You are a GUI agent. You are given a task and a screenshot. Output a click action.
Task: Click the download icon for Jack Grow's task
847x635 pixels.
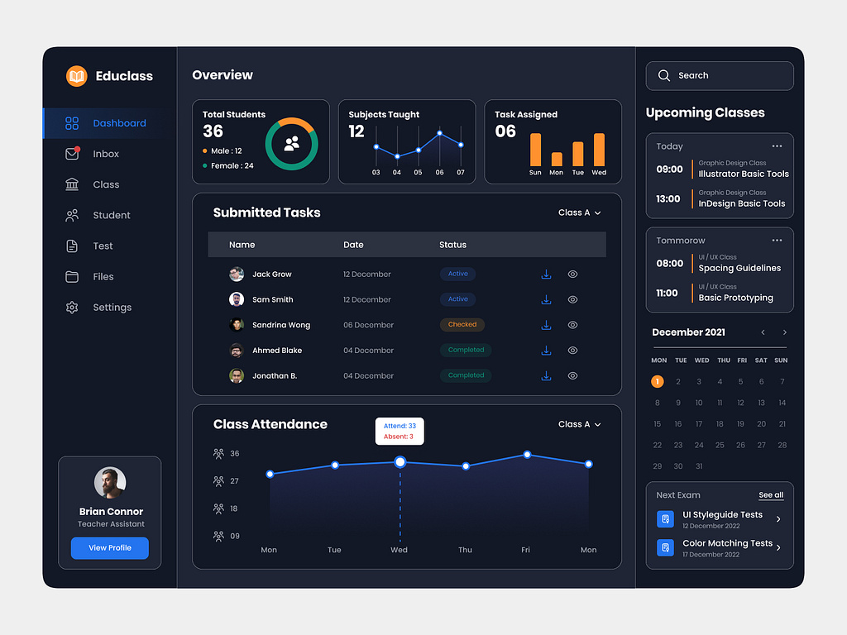pyautogui.click(x=546, y=274)
